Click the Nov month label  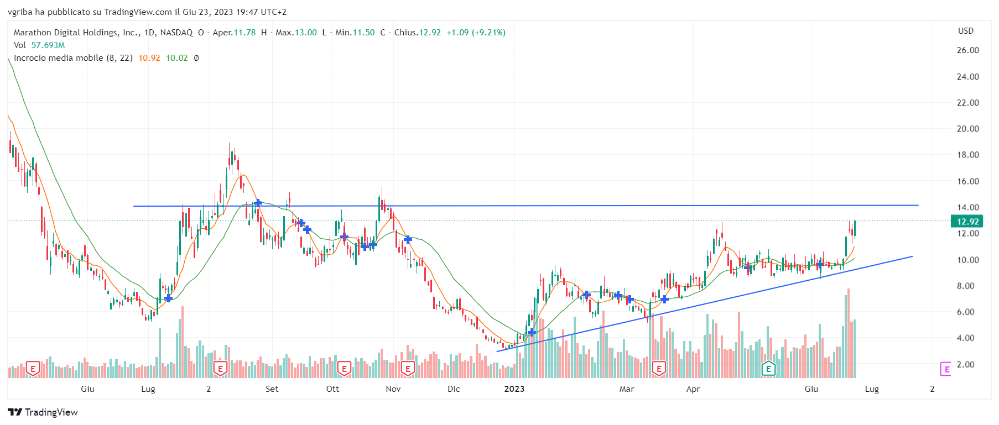[393, 389]
